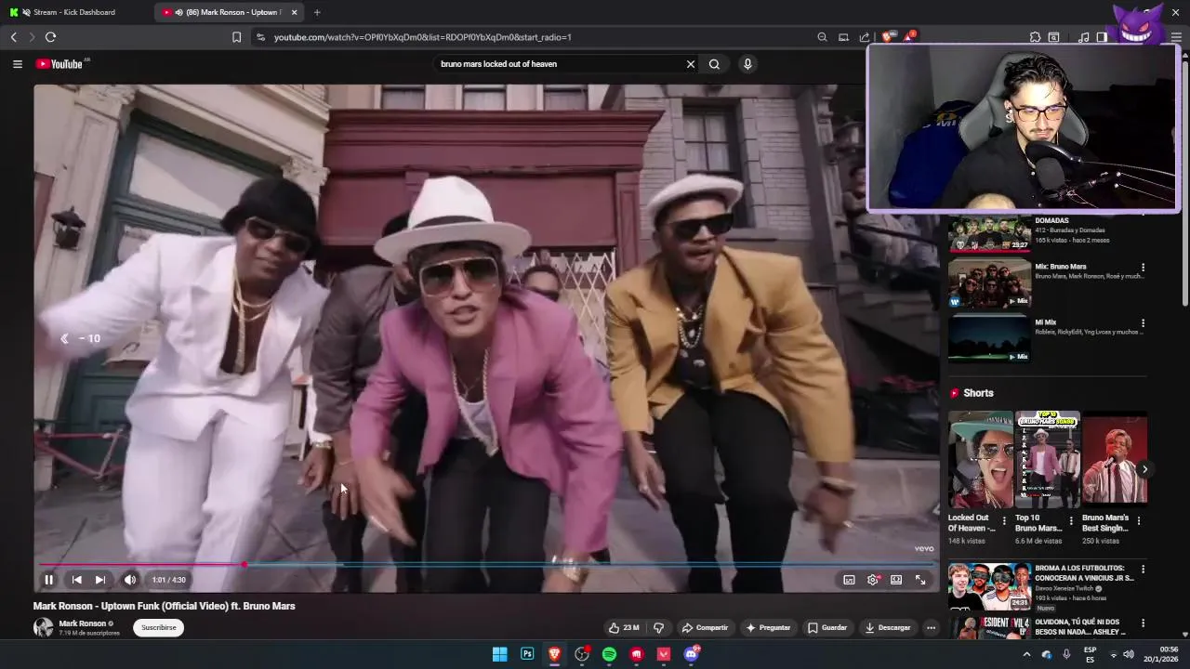Open options for Locked Out Of Heaven short
Viewport: 1190px width, 669px height.
pos(1004,521)
